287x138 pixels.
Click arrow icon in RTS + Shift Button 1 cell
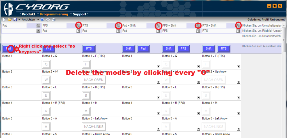point(238,67)
